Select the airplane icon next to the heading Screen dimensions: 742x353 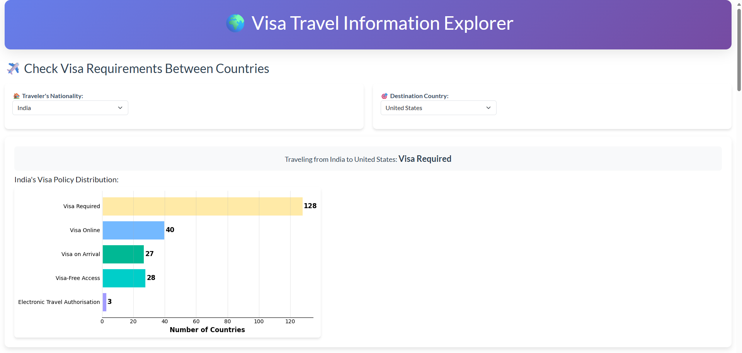pyautogui.click(x=13, y=68)
